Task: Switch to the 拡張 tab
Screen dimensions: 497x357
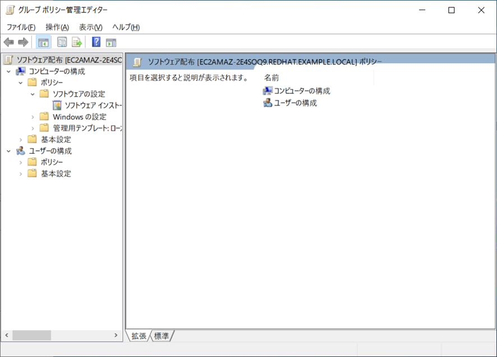Action: [139, 336]
